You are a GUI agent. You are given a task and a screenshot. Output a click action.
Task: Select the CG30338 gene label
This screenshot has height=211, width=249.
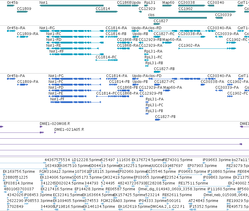tap(186, 3)
